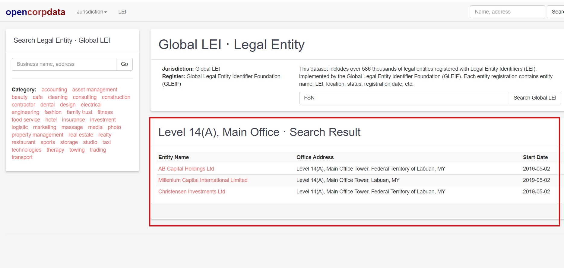Open the LEI navigation item
564x268 pixels.
click(x=122, y=12)
